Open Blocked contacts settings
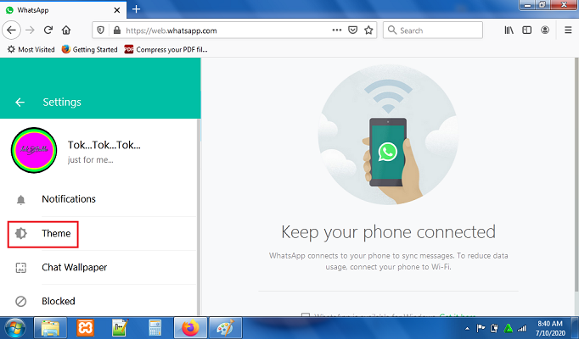The width and height of the screenshot is (579, 339). click(x=98, y=301)
